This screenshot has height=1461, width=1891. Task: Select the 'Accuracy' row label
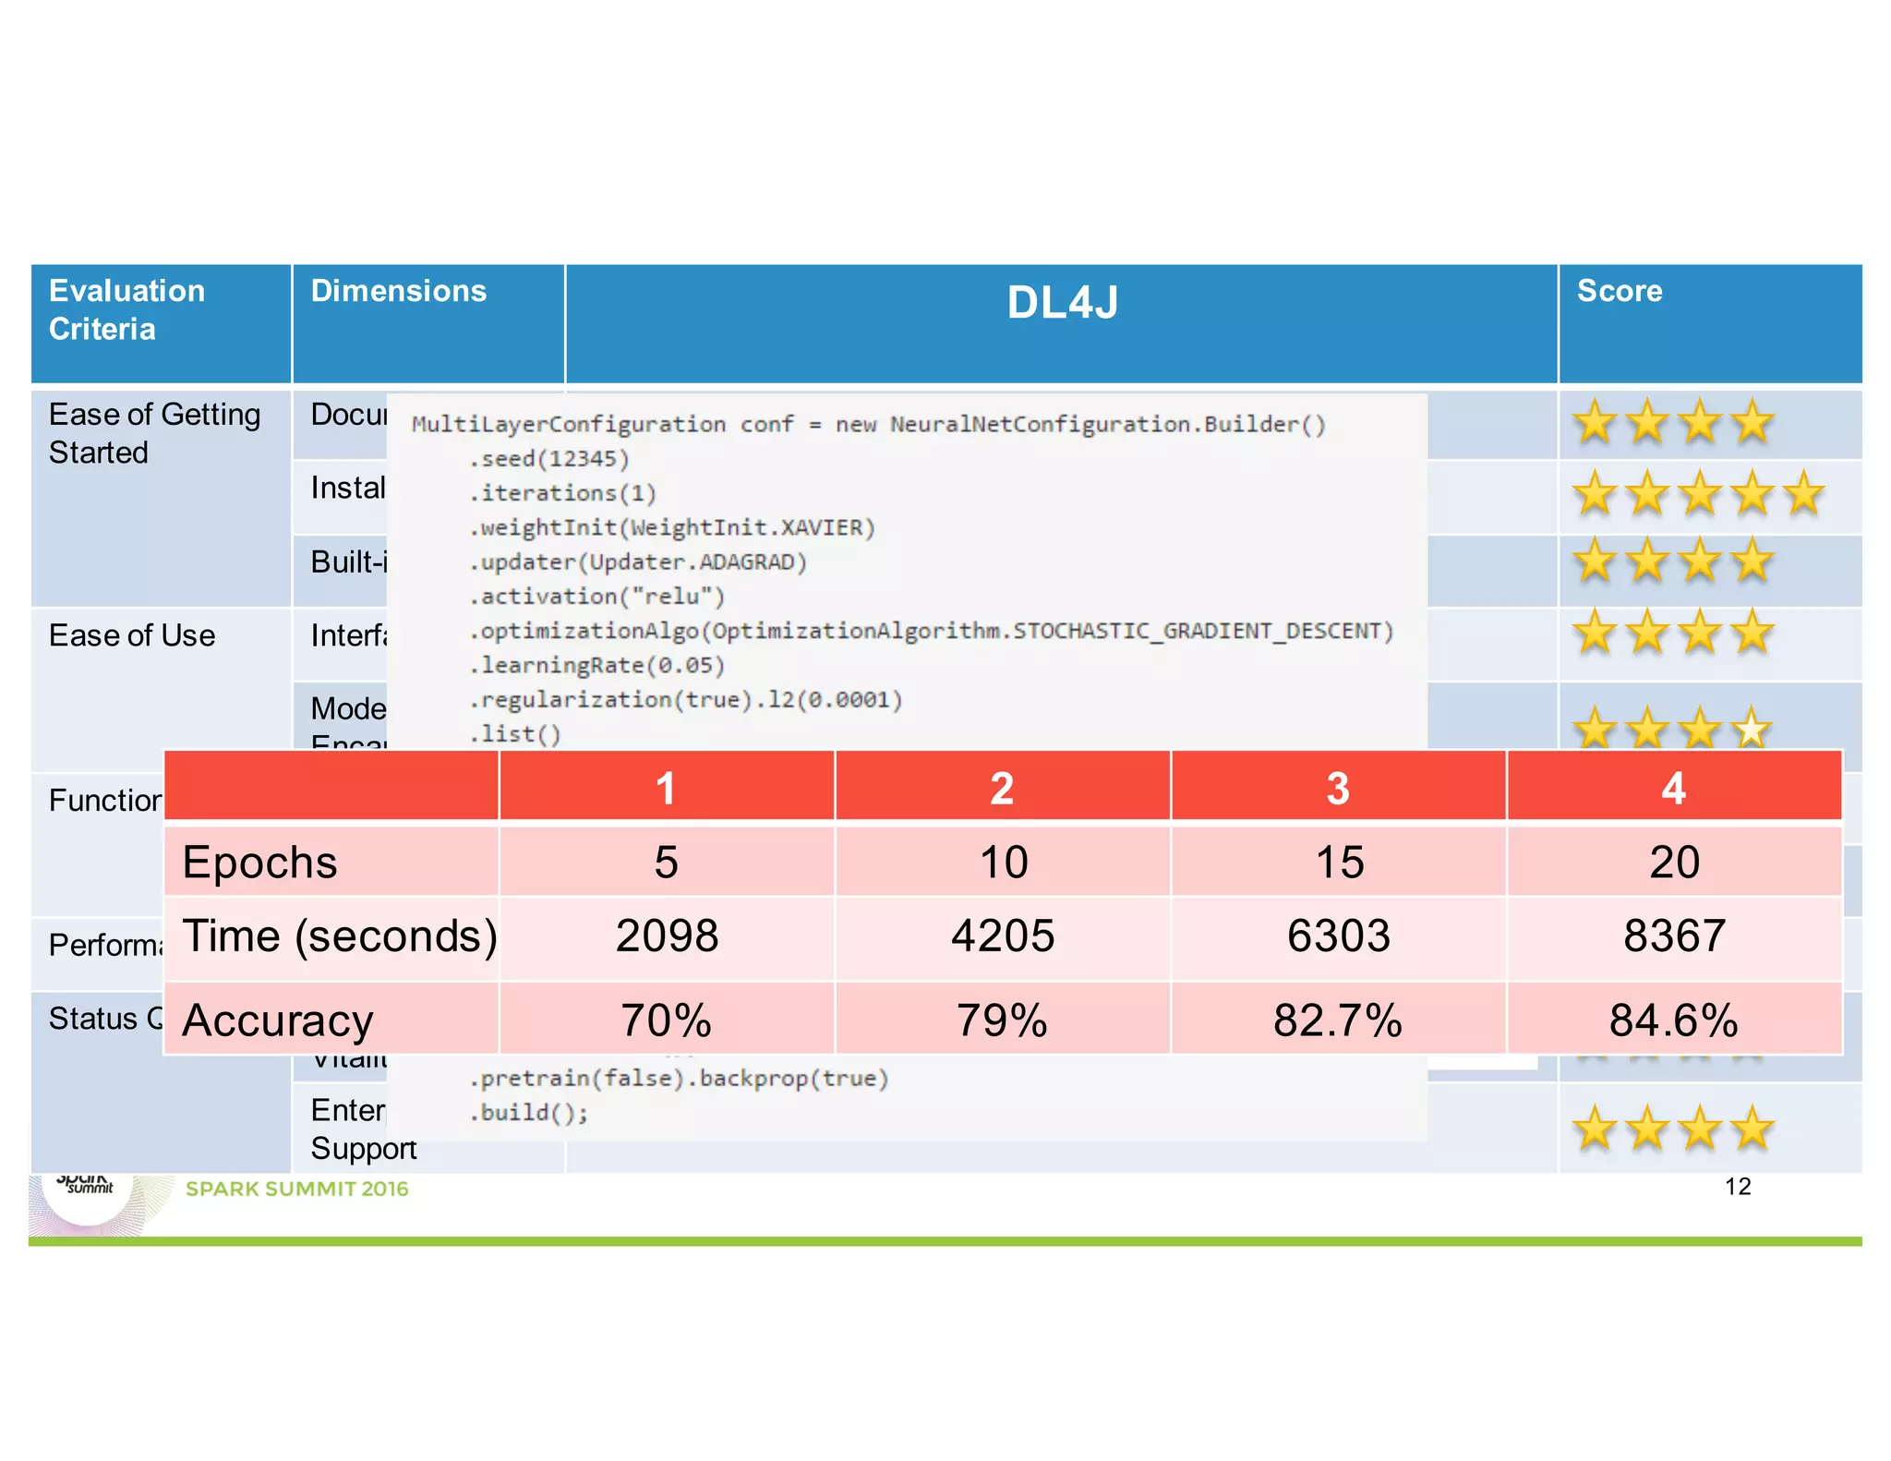[x=278, y=1020]
